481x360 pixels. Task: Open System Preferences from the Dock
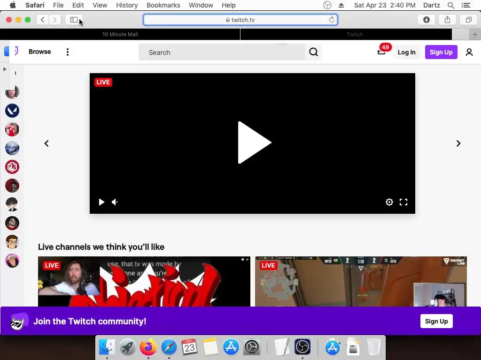point(252,347)
